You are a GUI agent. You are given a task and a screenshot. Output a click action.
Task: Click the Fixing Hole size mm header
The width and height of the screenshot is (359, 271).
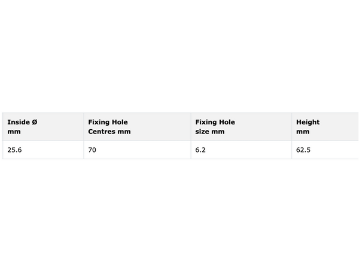[x=241, y=127]
